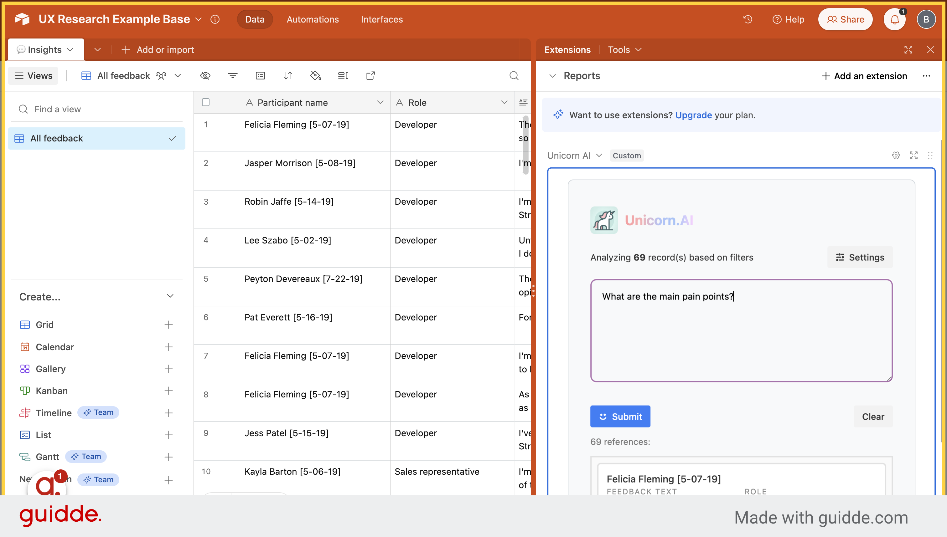
Task: Click the Custom badge label
Action: click(x=627, y=155)
